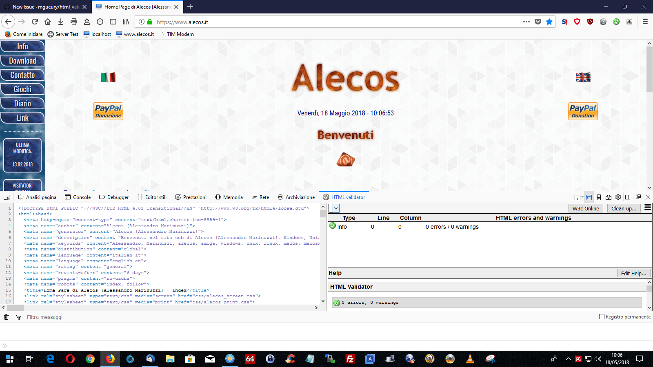Open devtools settings gear
The height and width of the screenshot is (367, 653).
coord(618,197)
